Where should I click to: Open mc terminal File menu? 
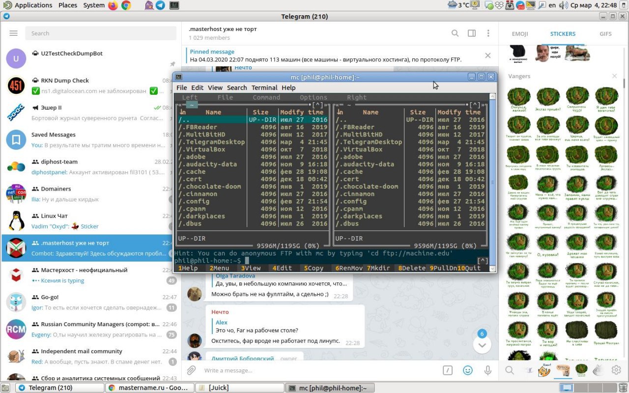pyautogui.click(x=181, y=87)
